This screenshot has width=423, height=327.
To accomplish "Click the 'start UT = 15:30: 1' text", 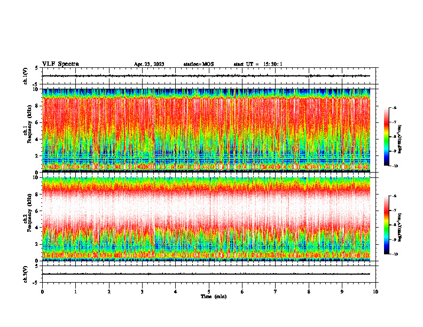I will [258, 64].
